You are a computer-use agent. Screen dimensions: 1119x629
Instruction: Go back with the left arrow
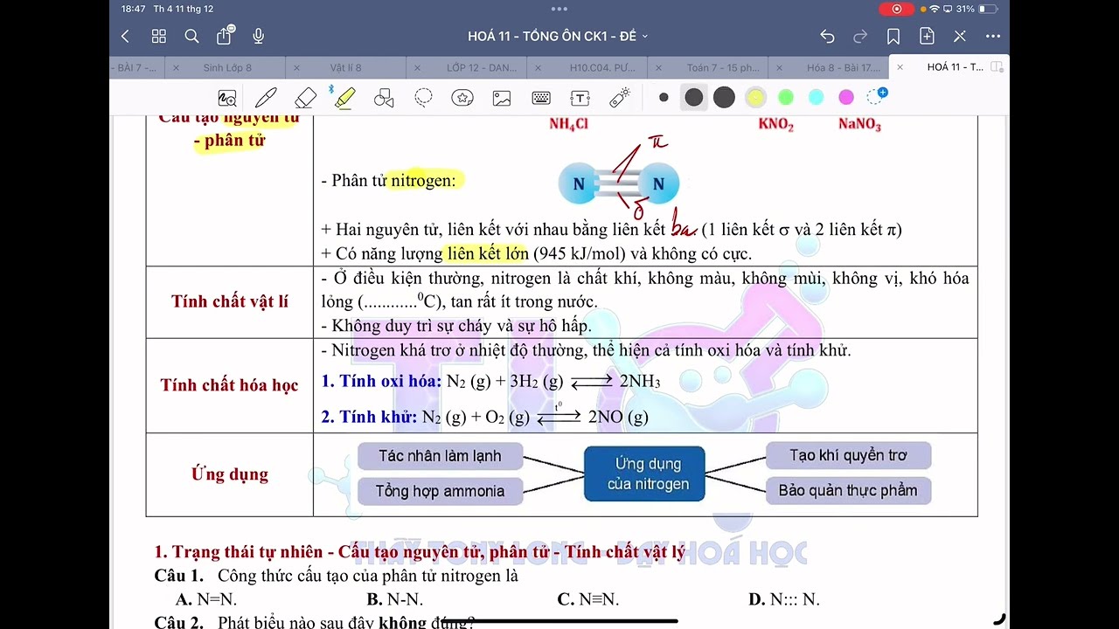125,36
